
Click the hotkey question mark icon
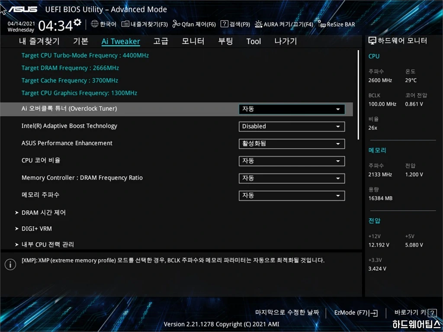click(x=432, y=313)
